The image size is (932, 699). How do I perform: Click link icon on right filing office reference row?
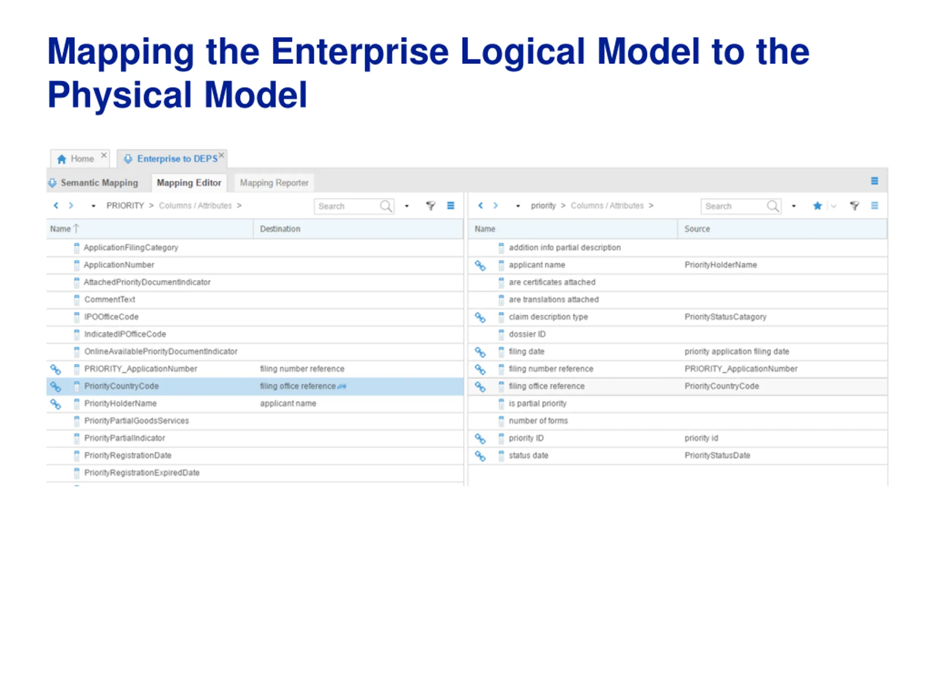click(480, 387)
